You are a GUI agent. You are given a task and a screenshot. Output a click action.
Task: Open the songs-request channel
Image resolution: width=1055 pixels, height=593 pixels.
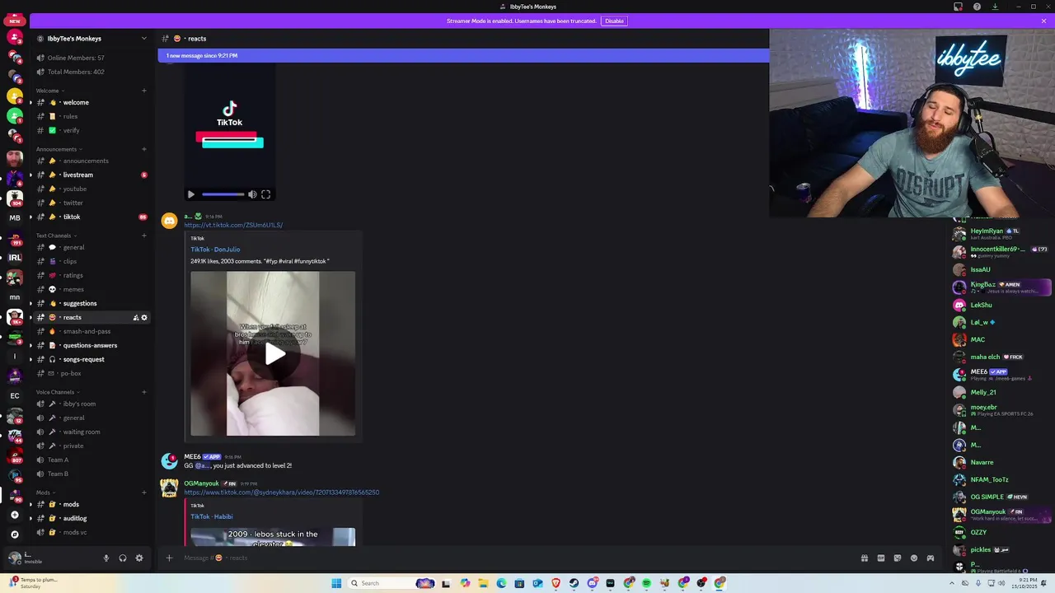(91, 359)
